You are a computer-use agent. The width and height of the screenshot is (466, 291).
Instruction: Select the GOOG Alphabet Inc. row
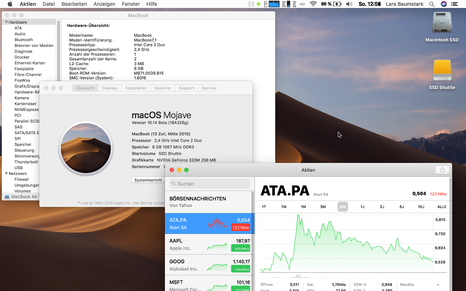[x=208, y=265]
